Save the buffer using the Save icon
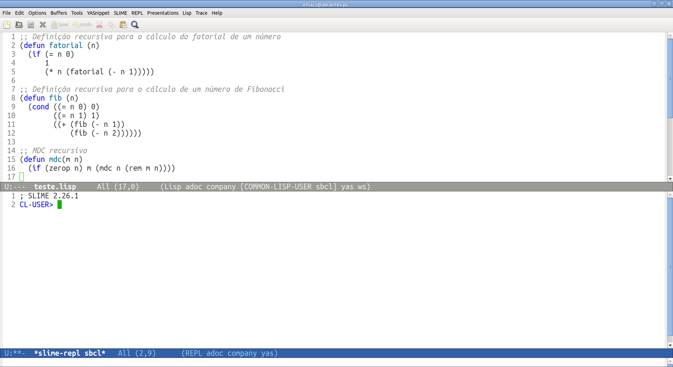Screen dimensions: 673x367 pyautogui.click(x=60, y=25)
